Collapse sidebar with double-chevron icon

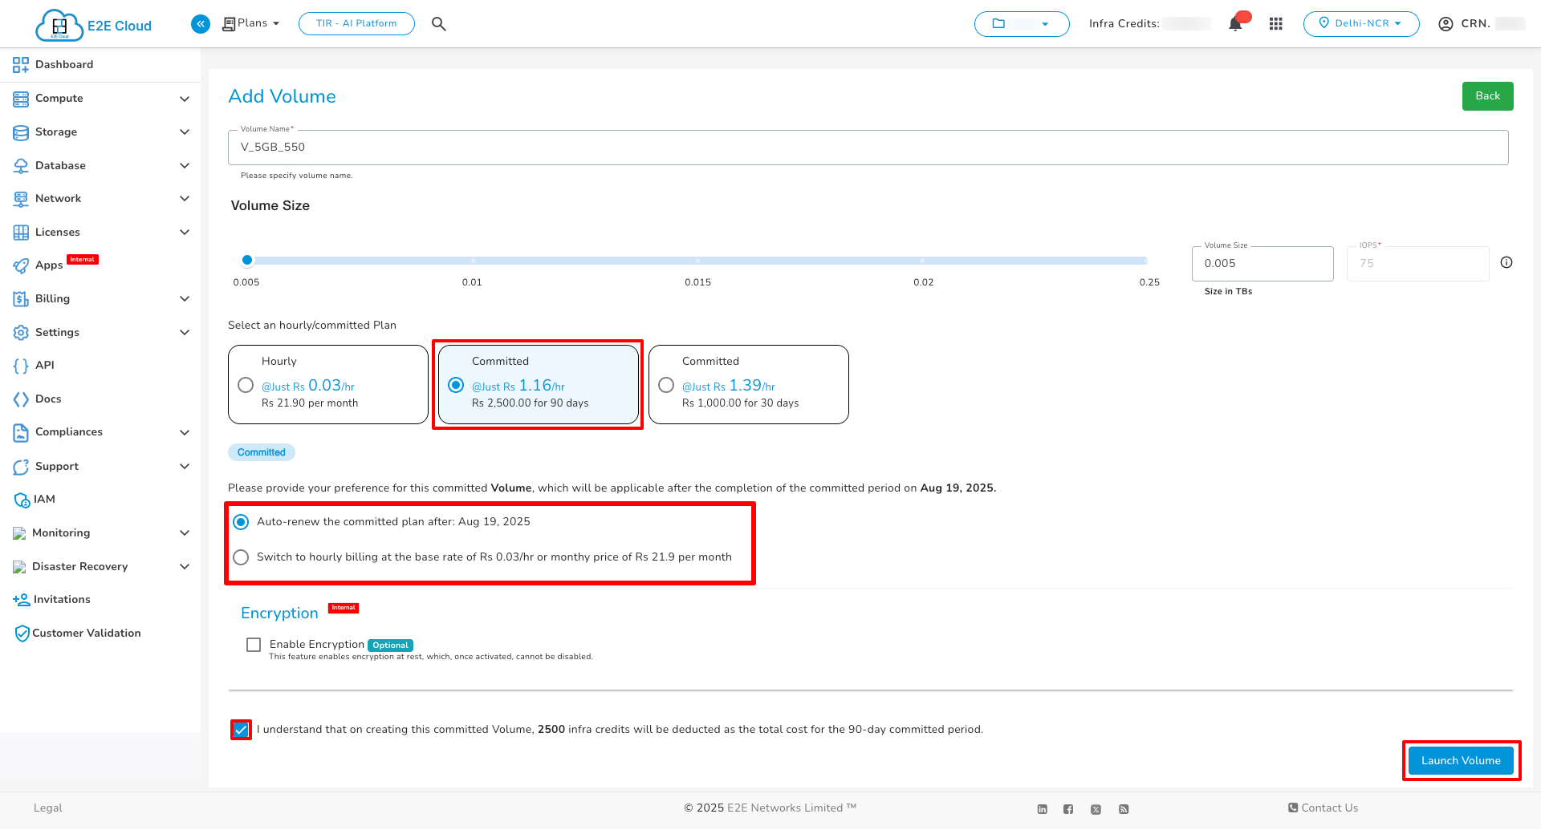(201, 24)
